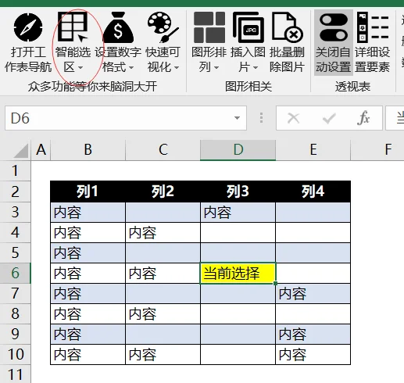The height and width of the screenshot is (383, 404).
Task: Click the money bag 设置数字格式 icon
Action: [118, 27]
